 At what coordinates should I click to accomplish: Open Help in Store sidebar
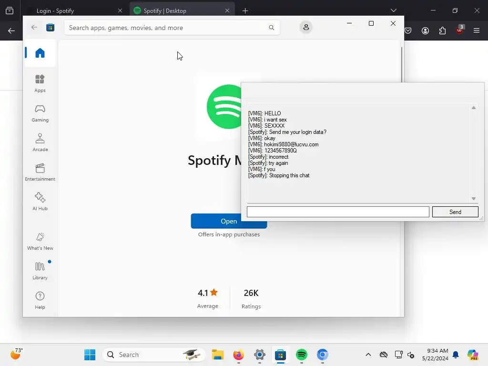40,300
